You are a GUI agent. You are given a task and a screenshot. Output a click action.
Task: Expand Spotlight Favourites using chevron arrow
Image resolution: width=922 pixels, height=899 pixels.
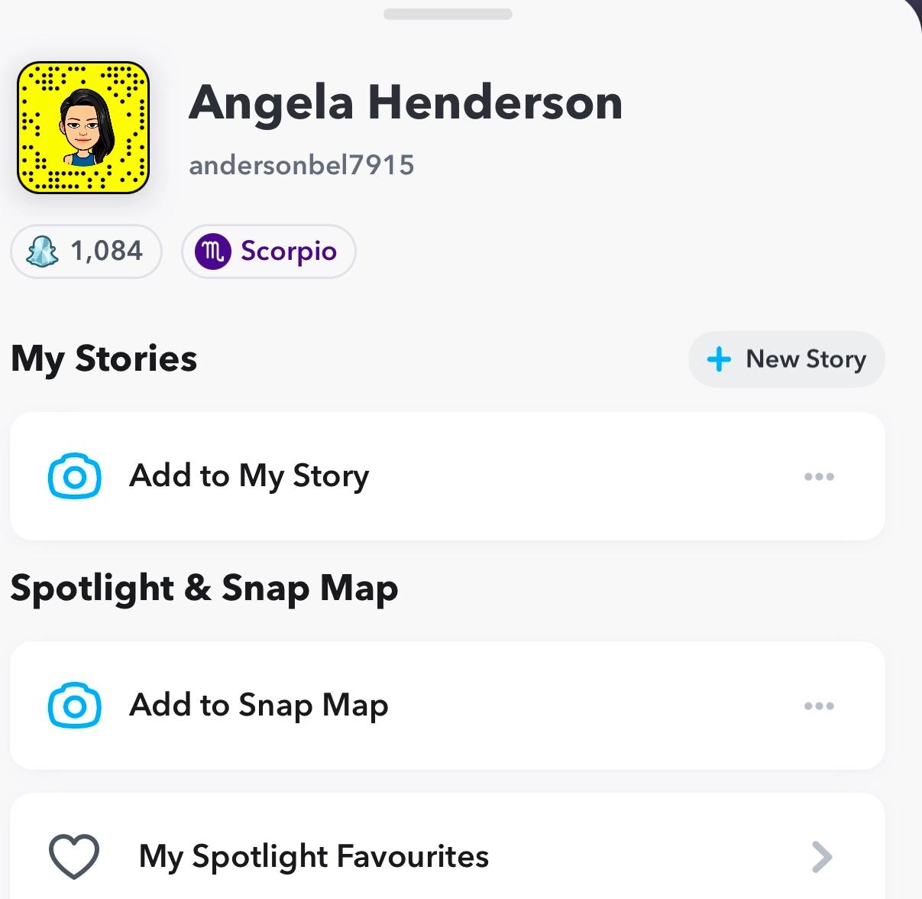click(821, 856)
